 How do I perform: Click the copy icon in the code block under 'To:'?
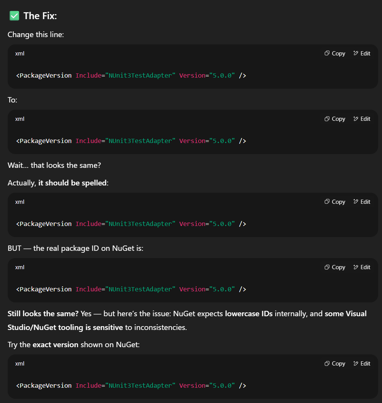(327, 119)
